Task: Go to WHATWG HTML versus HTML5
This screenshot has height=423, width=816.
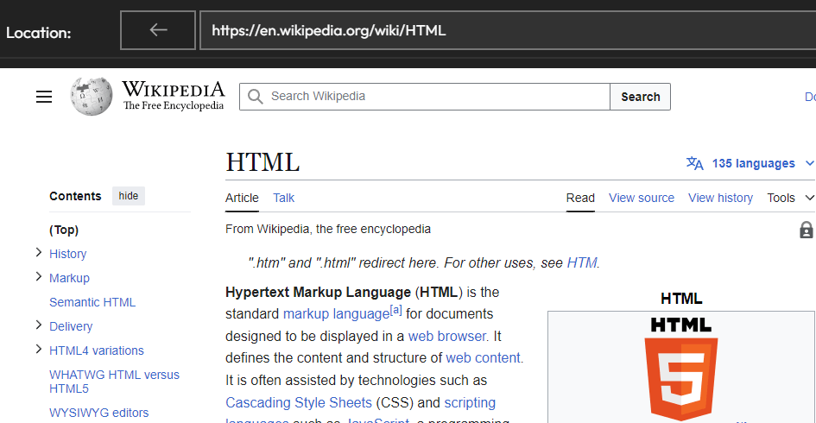Action: [114, 382]
